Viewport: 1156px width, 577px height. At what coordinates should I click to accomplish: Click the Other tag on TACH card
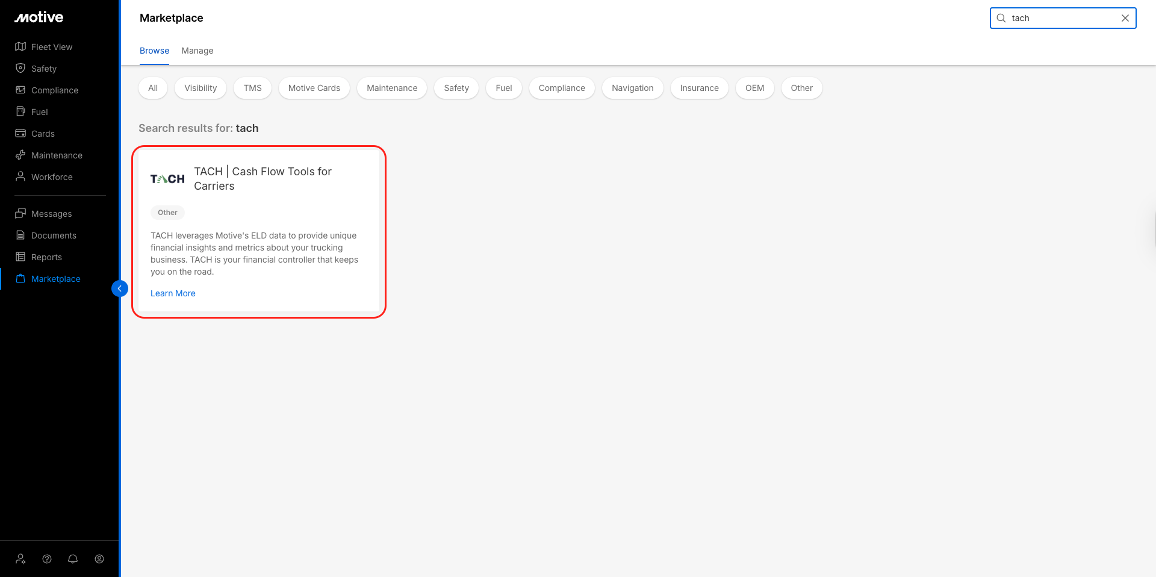point(167,213)
